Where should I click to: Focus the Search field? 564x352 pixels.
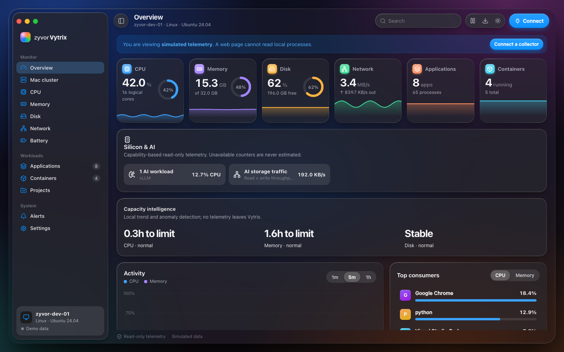tap(418, 21)
